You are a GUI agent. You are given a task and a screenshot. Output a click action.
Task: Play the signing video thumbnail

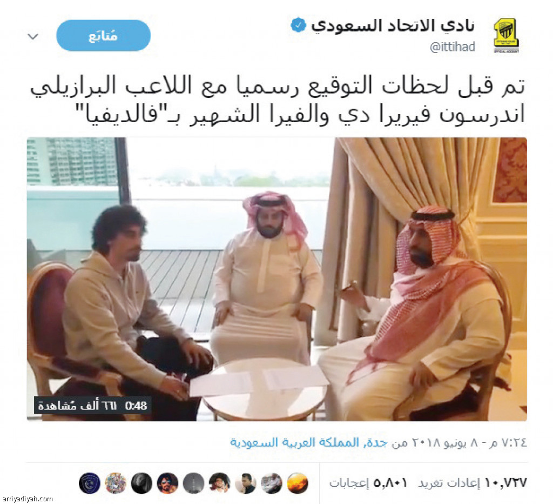[x=277, y=279]
